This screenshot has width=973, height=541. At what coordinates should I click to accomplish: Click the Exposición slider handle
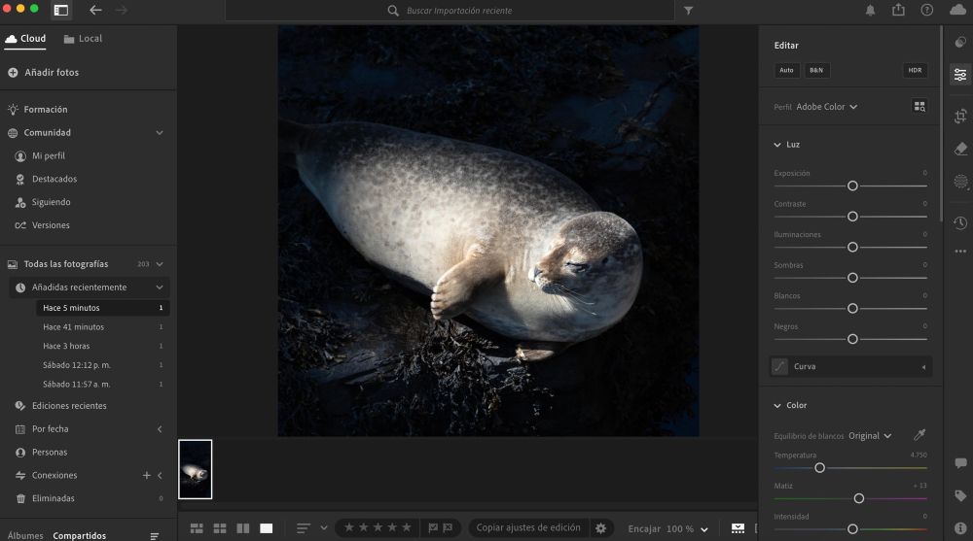click(x=852, y=186)
